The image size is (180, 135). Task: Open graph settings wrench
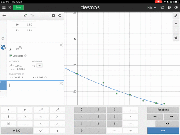[176, 16]
